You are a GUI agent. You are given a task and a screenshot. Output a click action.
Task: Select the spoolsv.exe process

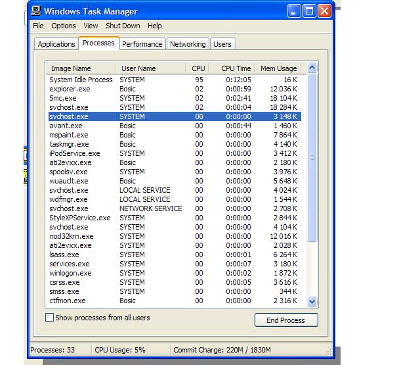175,172
